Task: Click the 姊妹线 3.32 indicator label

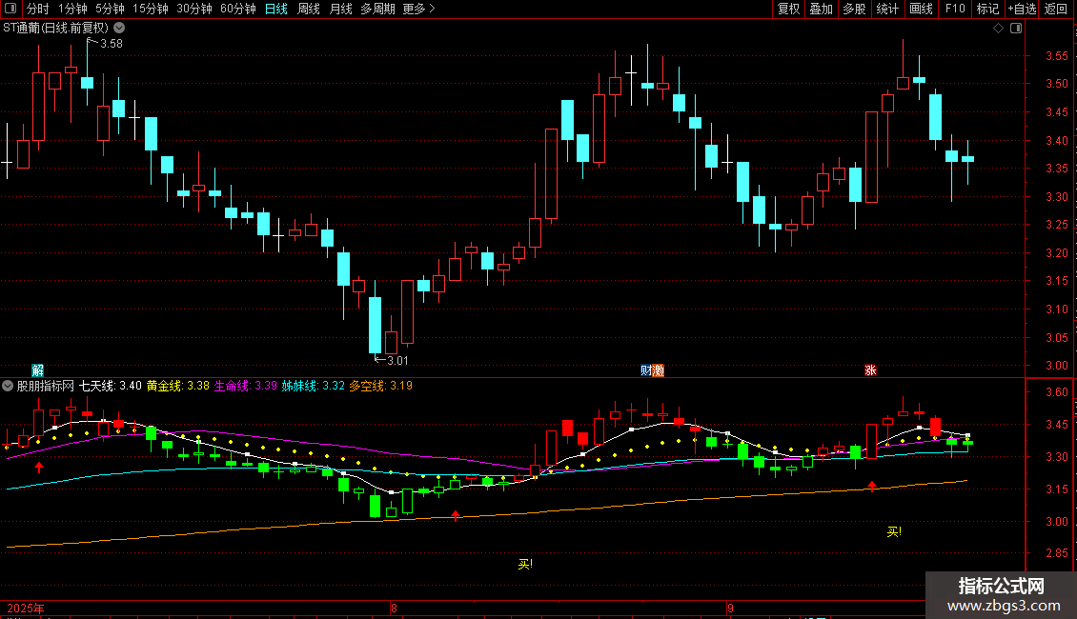Action: click(x=314, y=386)
